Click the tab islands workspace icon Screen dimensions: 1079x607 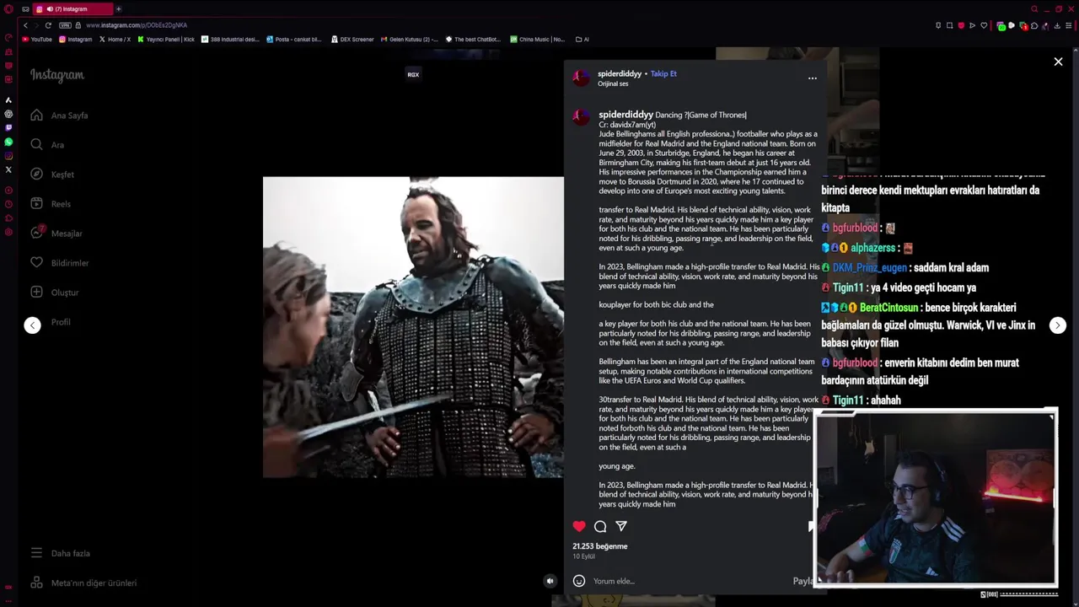pyautogui.click(x=25, y=9)
